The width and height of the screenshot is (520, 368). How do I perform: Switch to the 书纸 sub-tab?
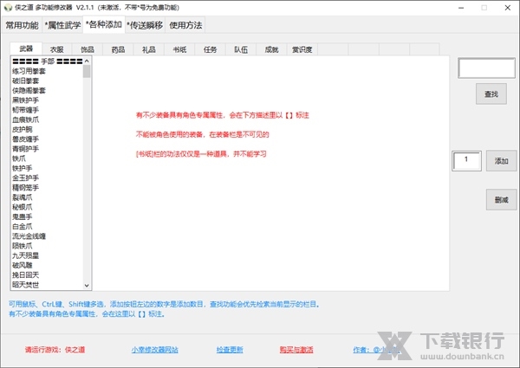coord(179,49)
